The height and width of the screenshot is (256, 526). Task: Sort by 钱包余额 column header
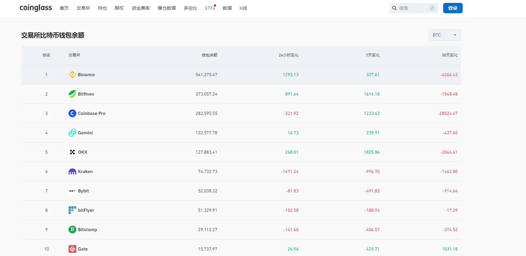[209, 55]
